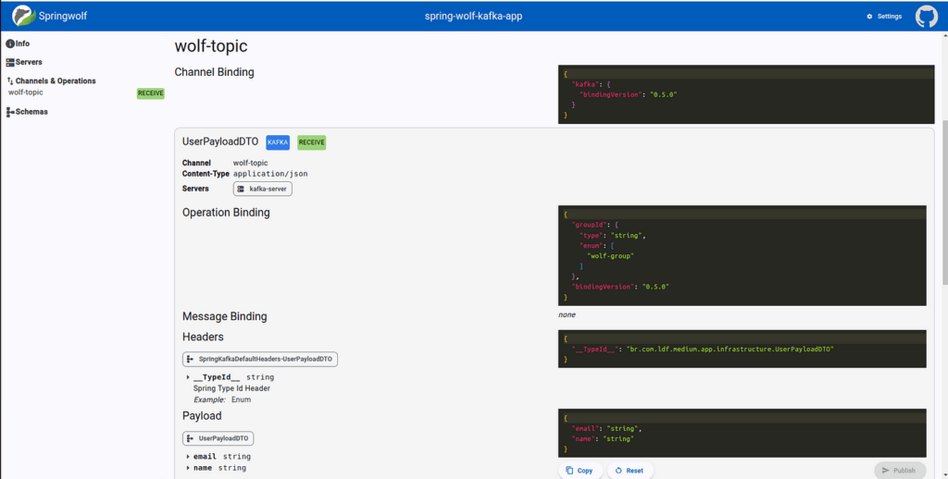The height and width of the screenshot is (479, 948).
Task: Go to the Schemas section
Action: [31, 112]
